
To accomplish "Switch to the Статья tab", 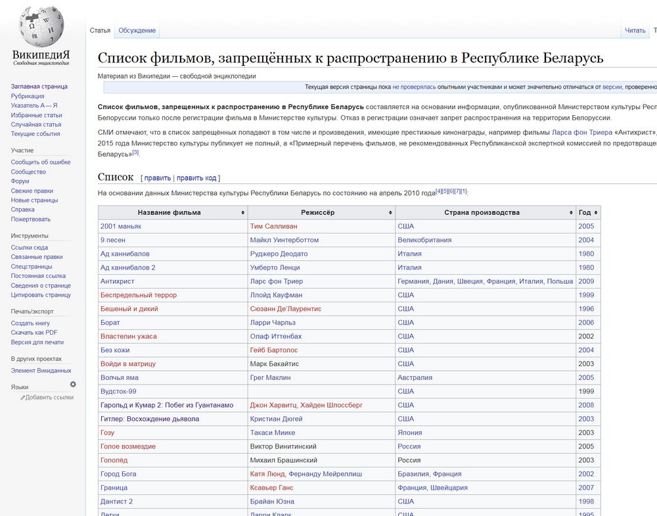I will (100, 30).
